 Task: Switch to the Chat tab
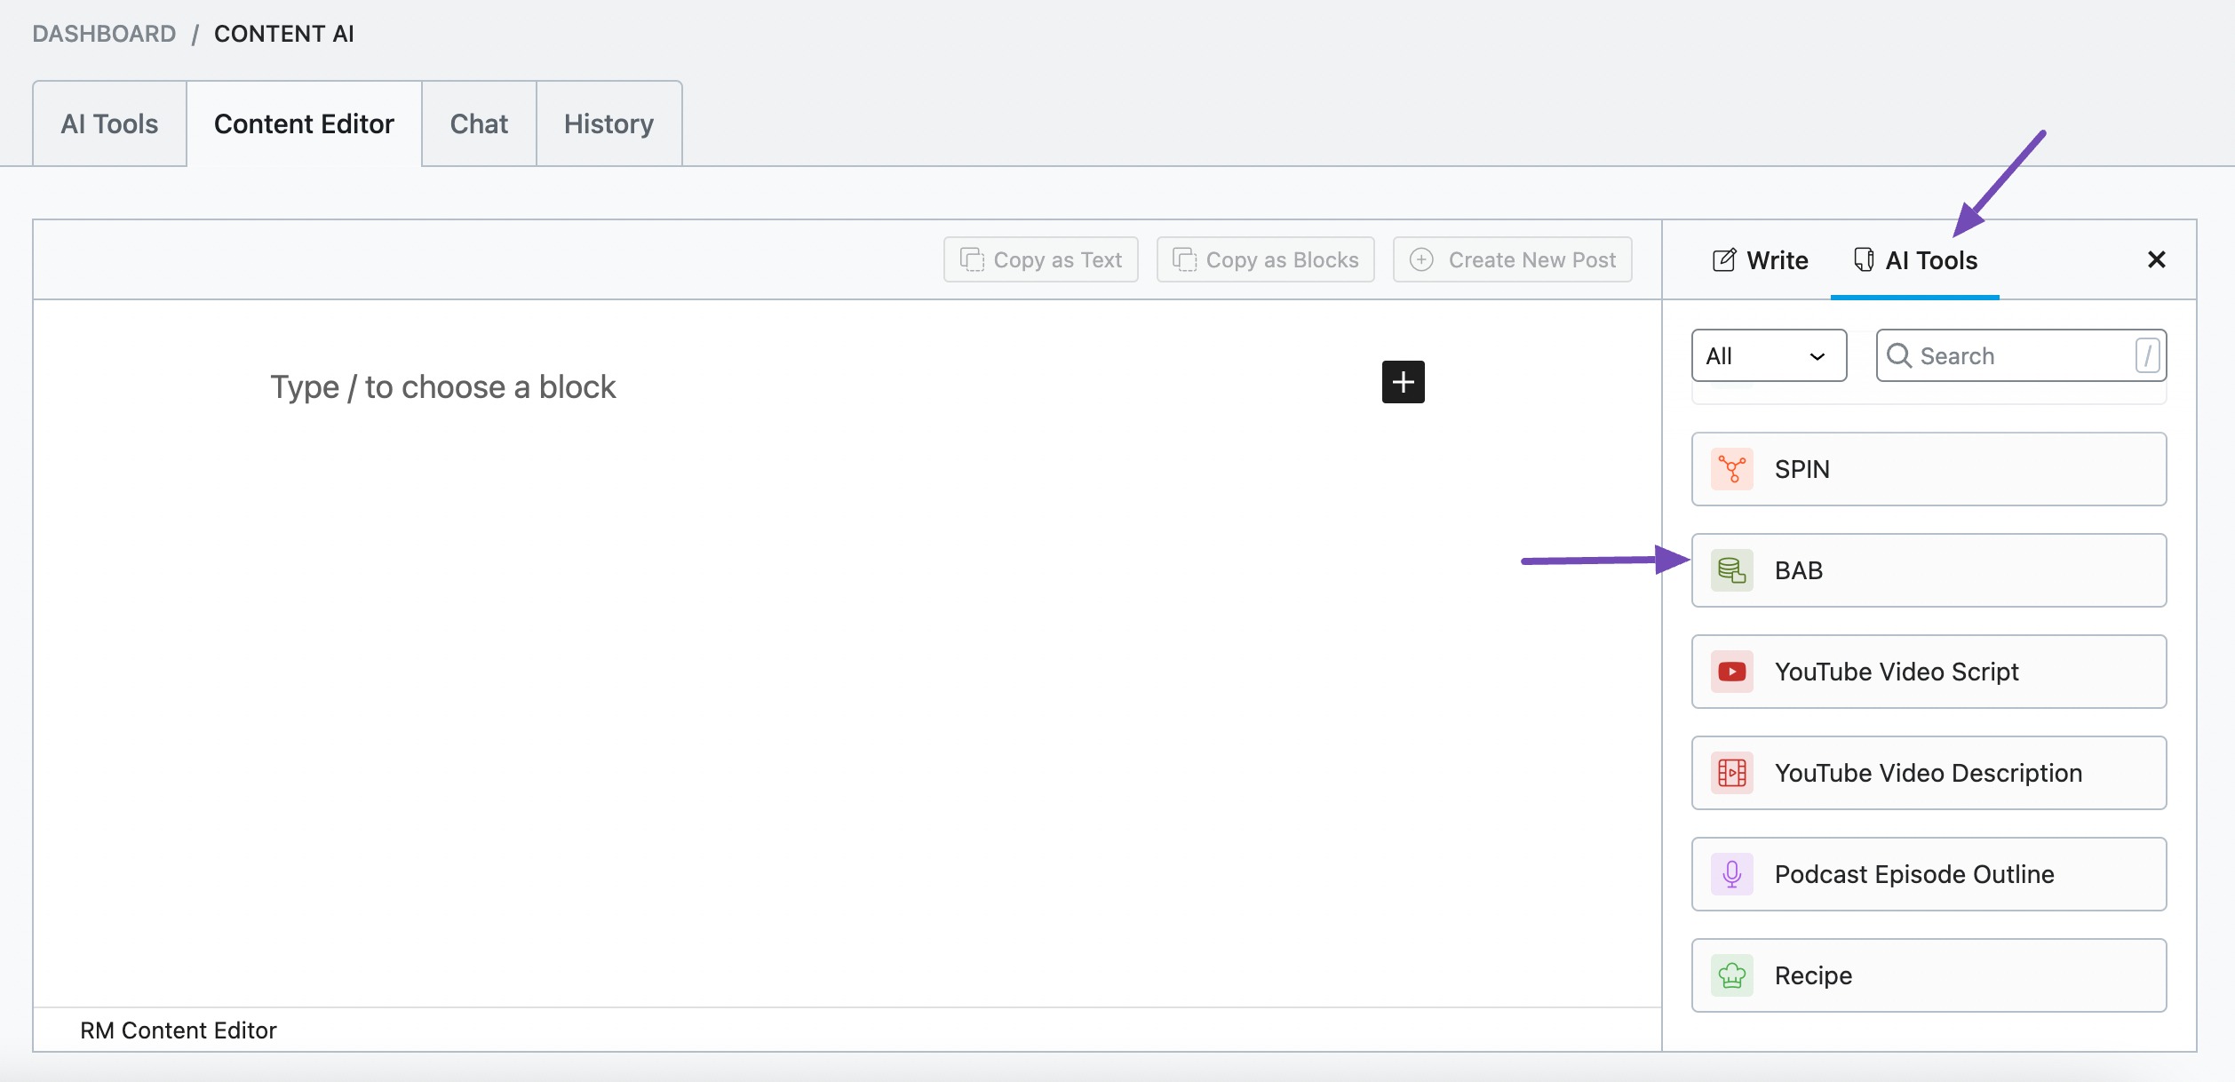click(479, 123)
